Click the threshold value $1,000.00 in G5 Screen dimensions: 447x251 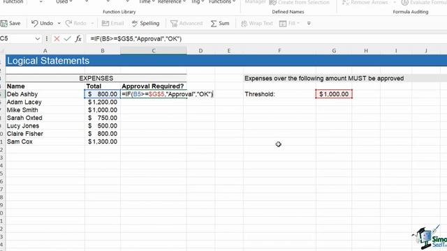[x=334, y=94]
